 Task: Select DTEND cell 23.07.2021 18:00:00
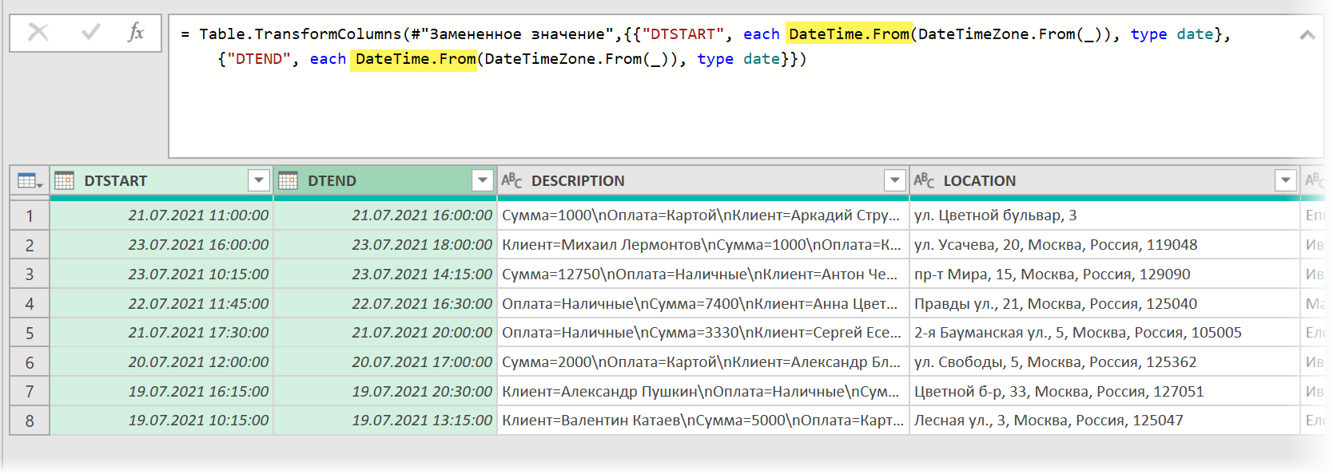click(385, 245)
